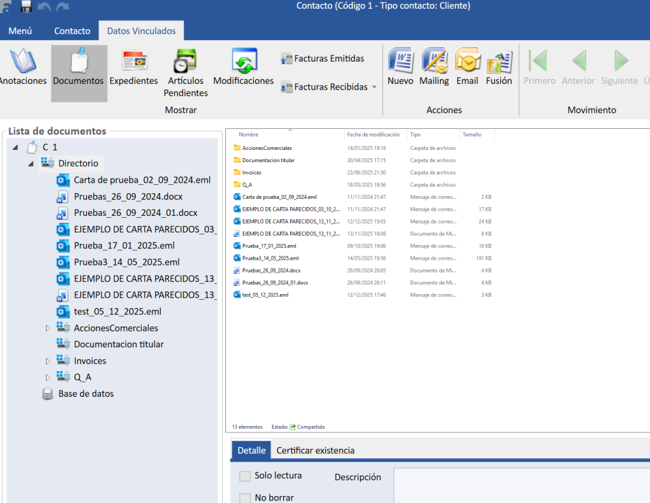
Task: Sort files by Fecha de modificación column
Action: pos(373,135)
